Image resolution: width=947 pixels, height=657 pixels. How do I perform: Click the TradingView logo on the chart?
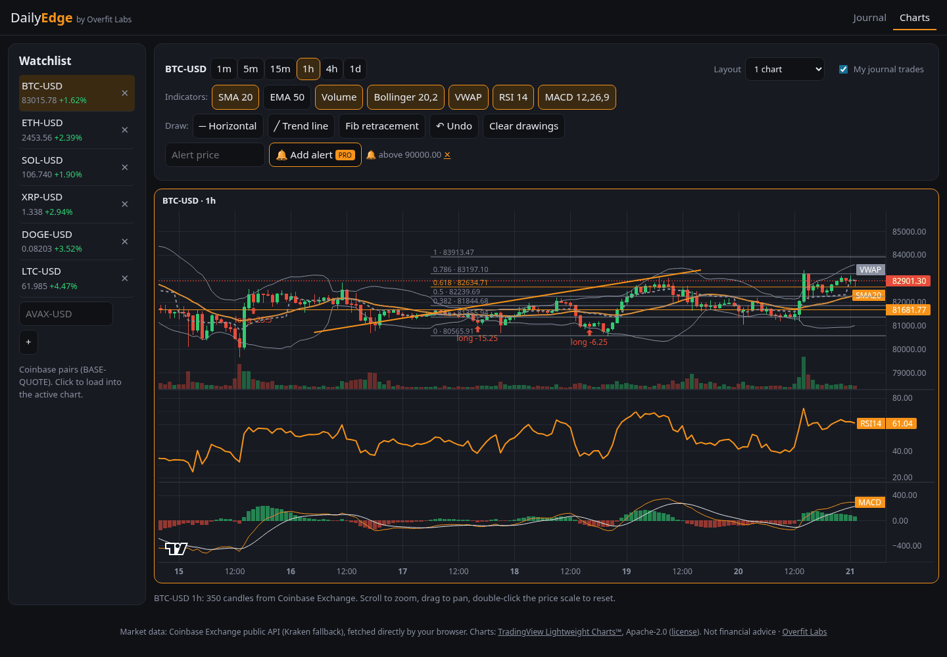click(x=176, y=549)
